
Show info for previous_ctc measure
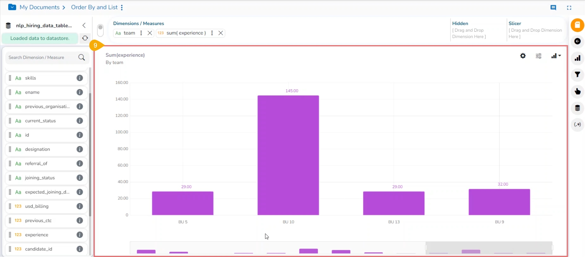[x=80, y=221]
